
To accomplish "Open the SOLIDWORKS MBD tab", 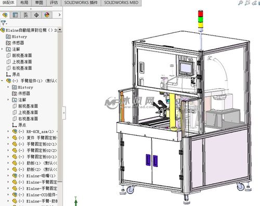I will [121, 3].
